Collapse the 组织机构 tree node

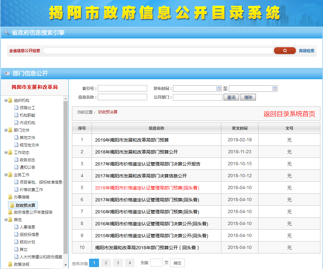(6, 101)
